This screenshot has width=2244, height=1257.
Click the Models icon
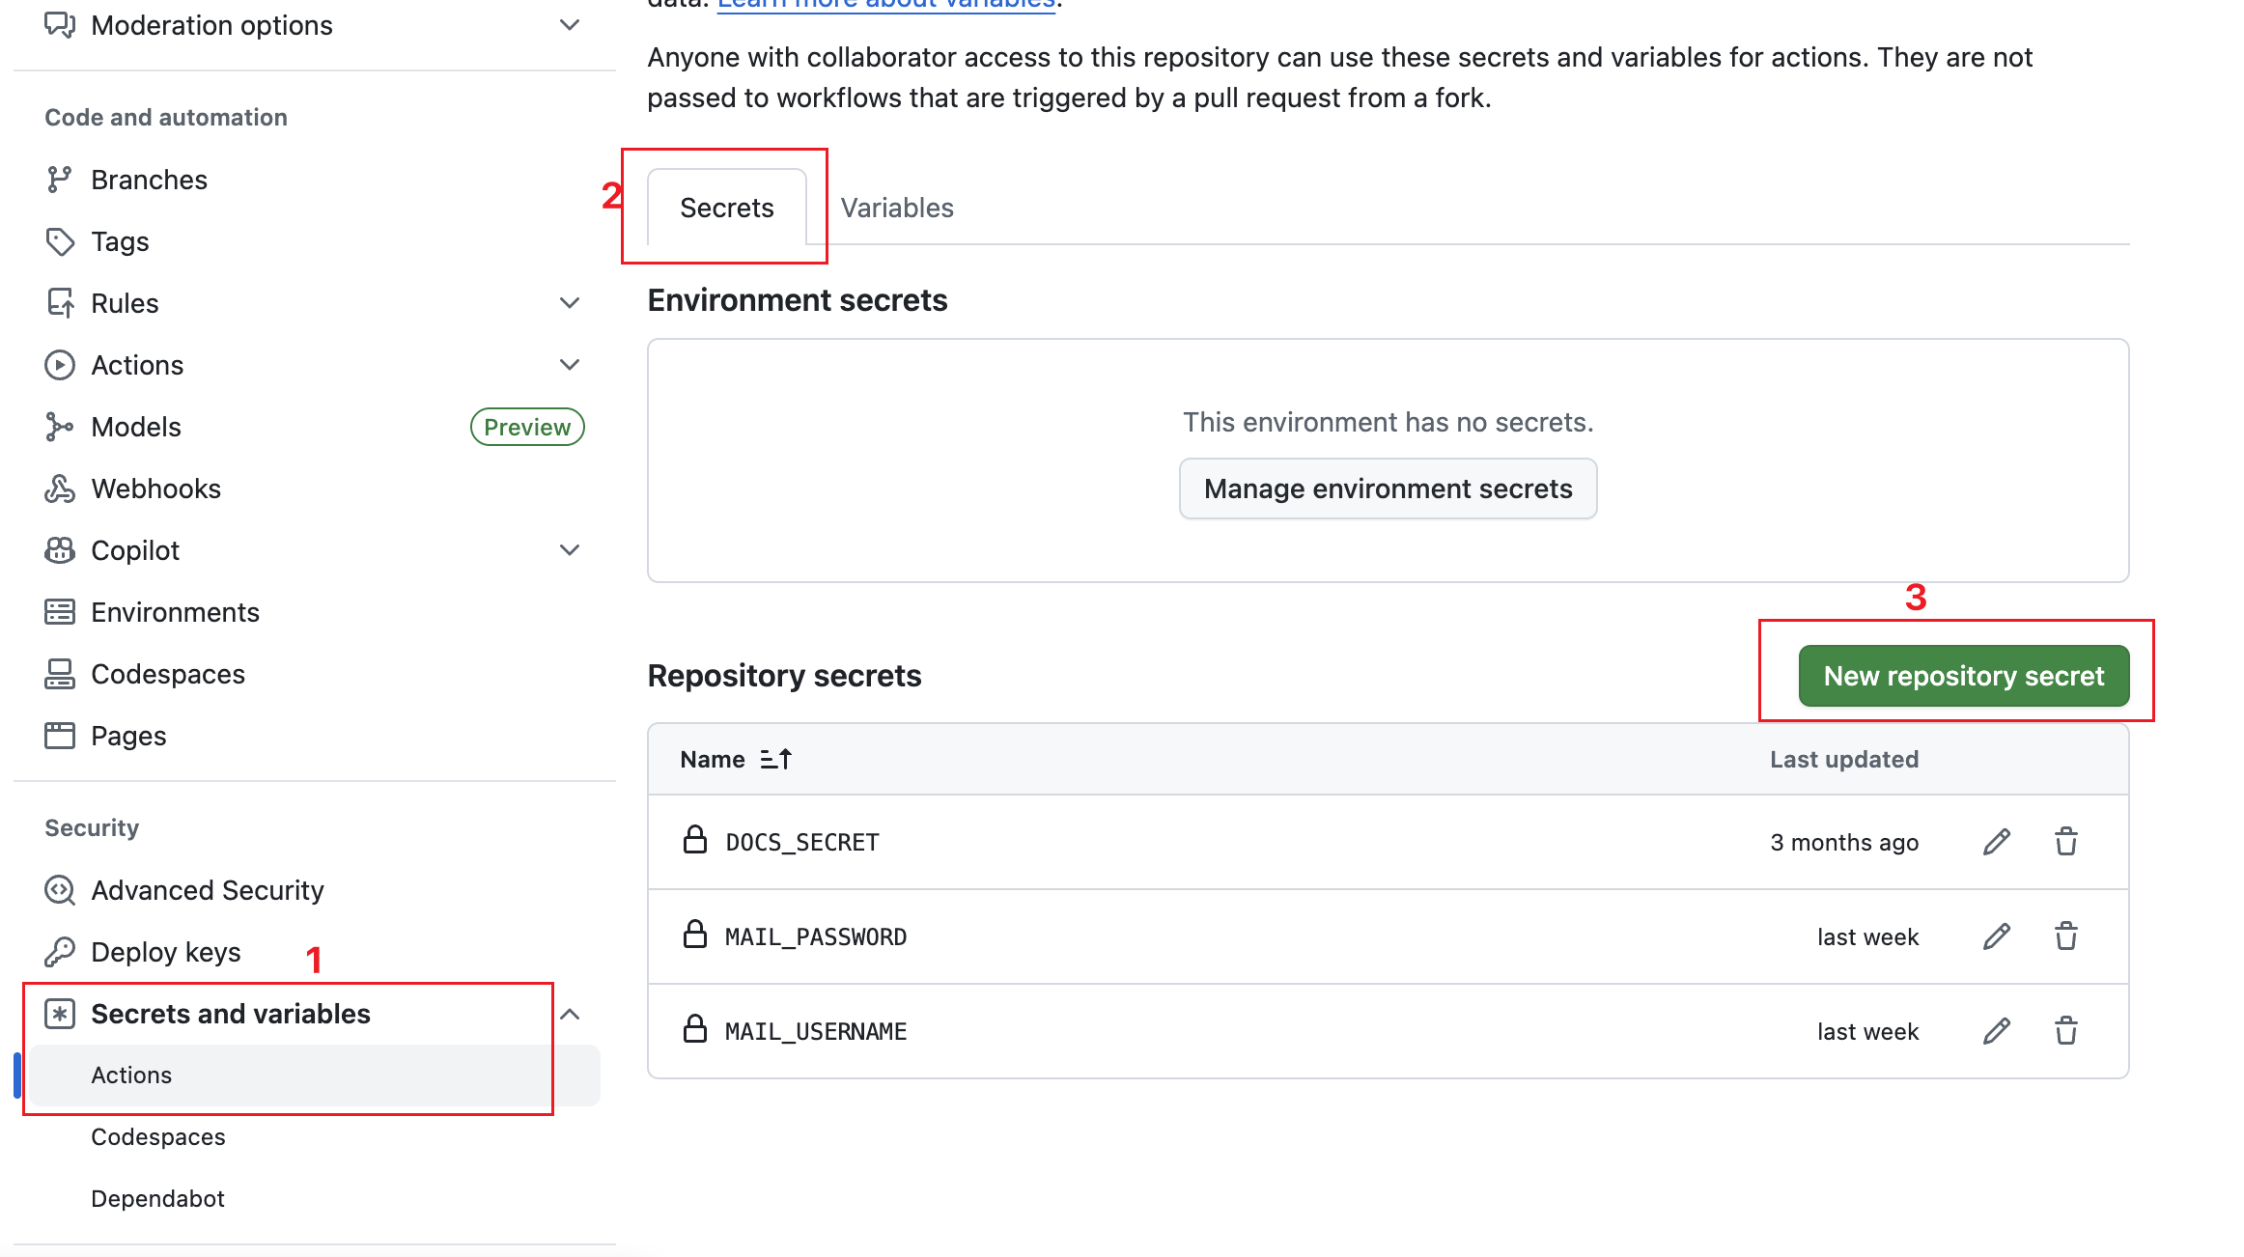(60, 426)
